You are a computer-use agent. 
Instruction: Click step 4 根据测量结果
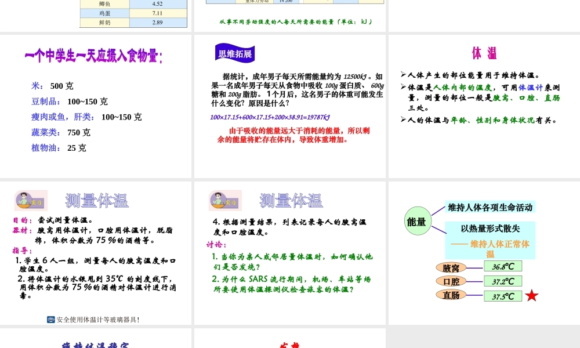click(x=289, y=227)
